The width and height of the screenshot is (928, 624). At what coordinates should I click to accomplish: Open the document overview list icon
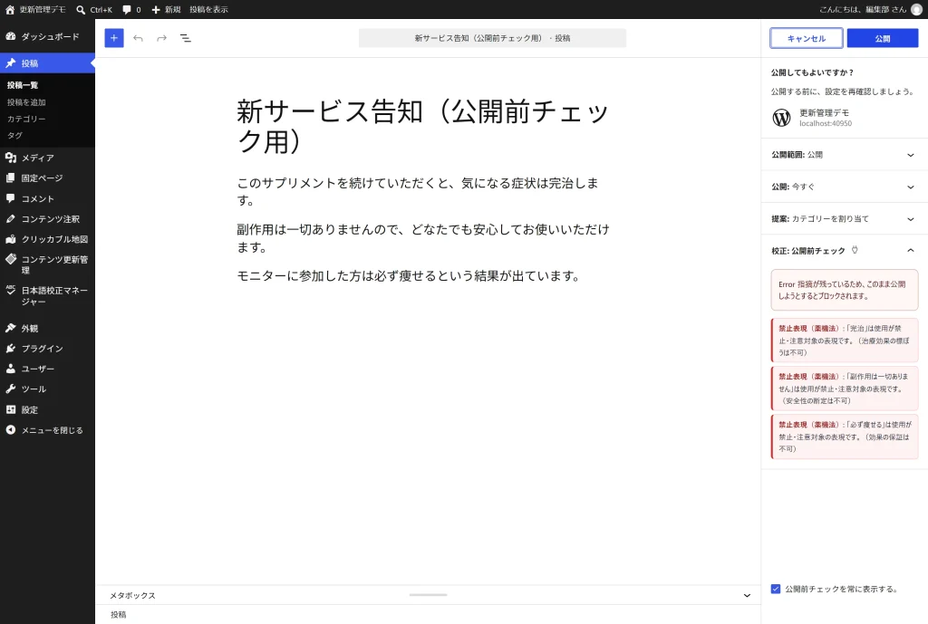click(185, 38)
